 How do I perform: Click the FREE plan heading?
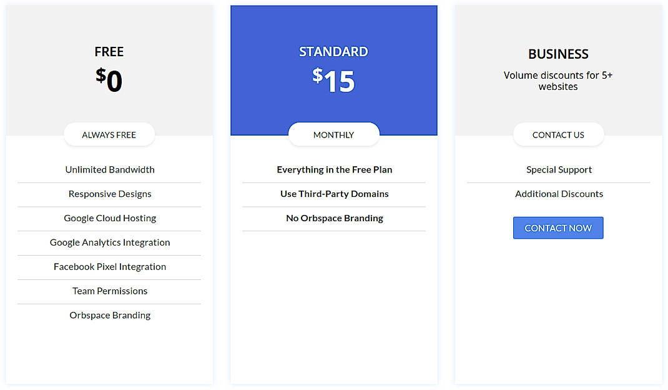pos(109,52)
